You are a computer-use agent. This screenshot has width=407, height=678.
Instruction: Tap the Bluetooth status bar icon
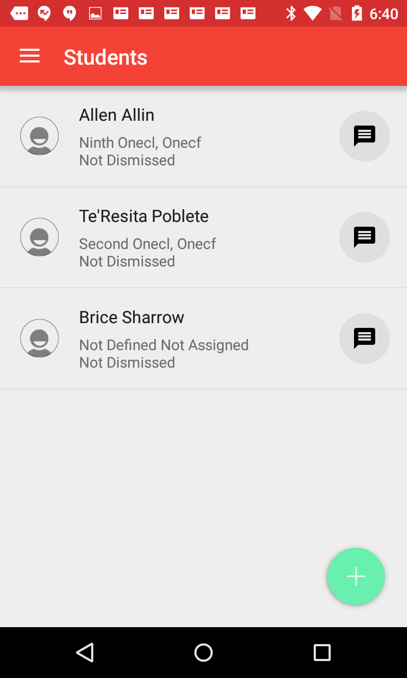coord(291,13)
